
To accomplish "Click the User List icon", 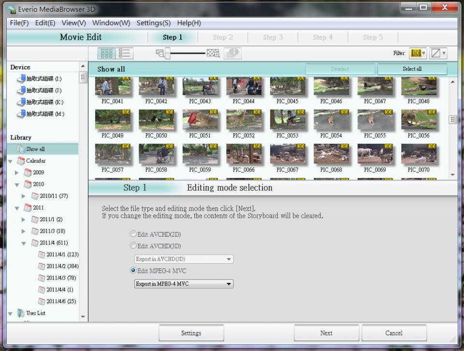I will pyautogui.click(x=21, y=313).
